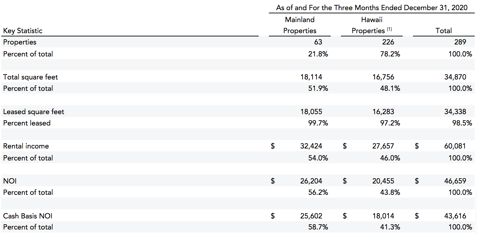Screen dimensions: 477x235
Task: Select the Rental income row label
Action: point(26,146)
